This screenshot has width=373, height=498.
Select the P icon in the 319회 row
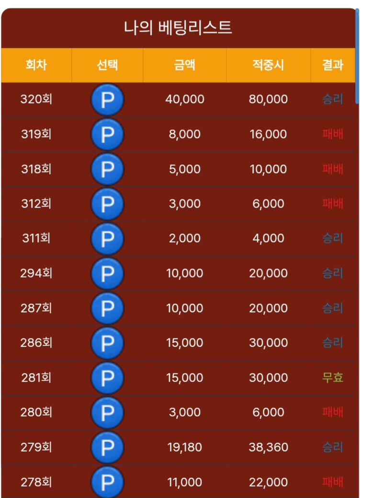pyautogui.click(x=107, y=134)
